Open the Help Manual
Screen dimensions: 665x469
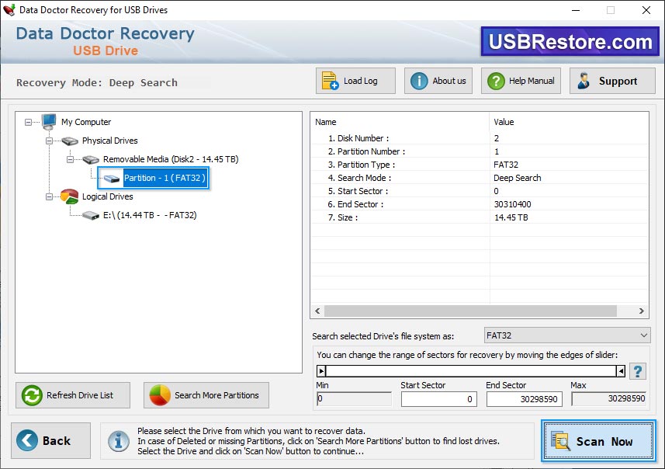pos(521,81)
